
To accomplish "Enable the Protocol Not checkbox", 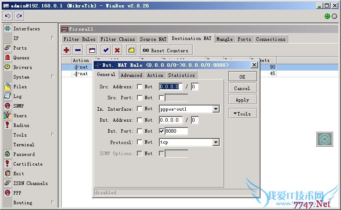I will 139,142.
